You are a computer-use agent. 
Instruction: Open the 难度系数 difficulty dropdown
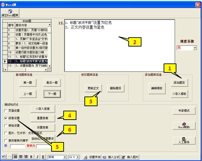point(195,48)
